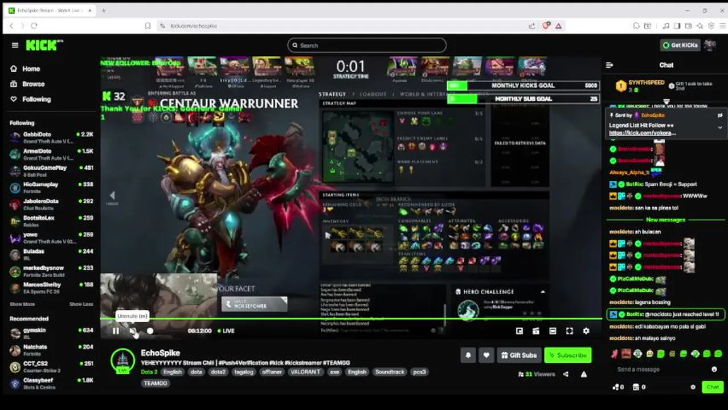
Task: Follow EchoSpike with the heart button
Action: [x=486, y=355]
